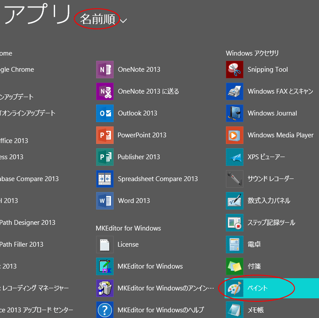
Task: Select PowerPoint 2013 label
Action: tap(142, 135)
